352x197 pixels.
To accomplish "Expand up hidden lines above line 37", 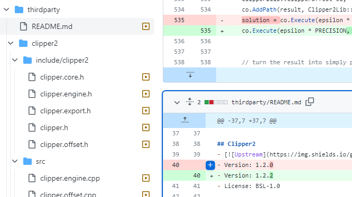I will [185, 120].
